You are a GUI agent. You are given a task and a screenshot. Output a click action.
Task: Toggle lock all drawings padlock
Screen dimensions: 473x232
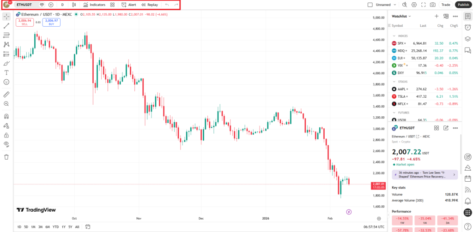click(6, 135)
